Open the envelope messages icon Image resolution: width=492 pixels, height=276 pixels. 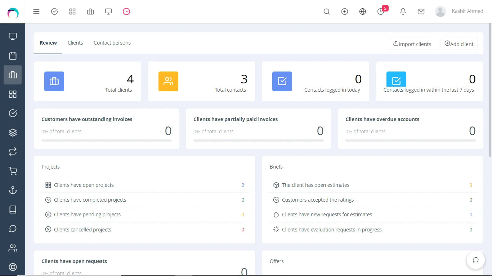pos(421,11)
